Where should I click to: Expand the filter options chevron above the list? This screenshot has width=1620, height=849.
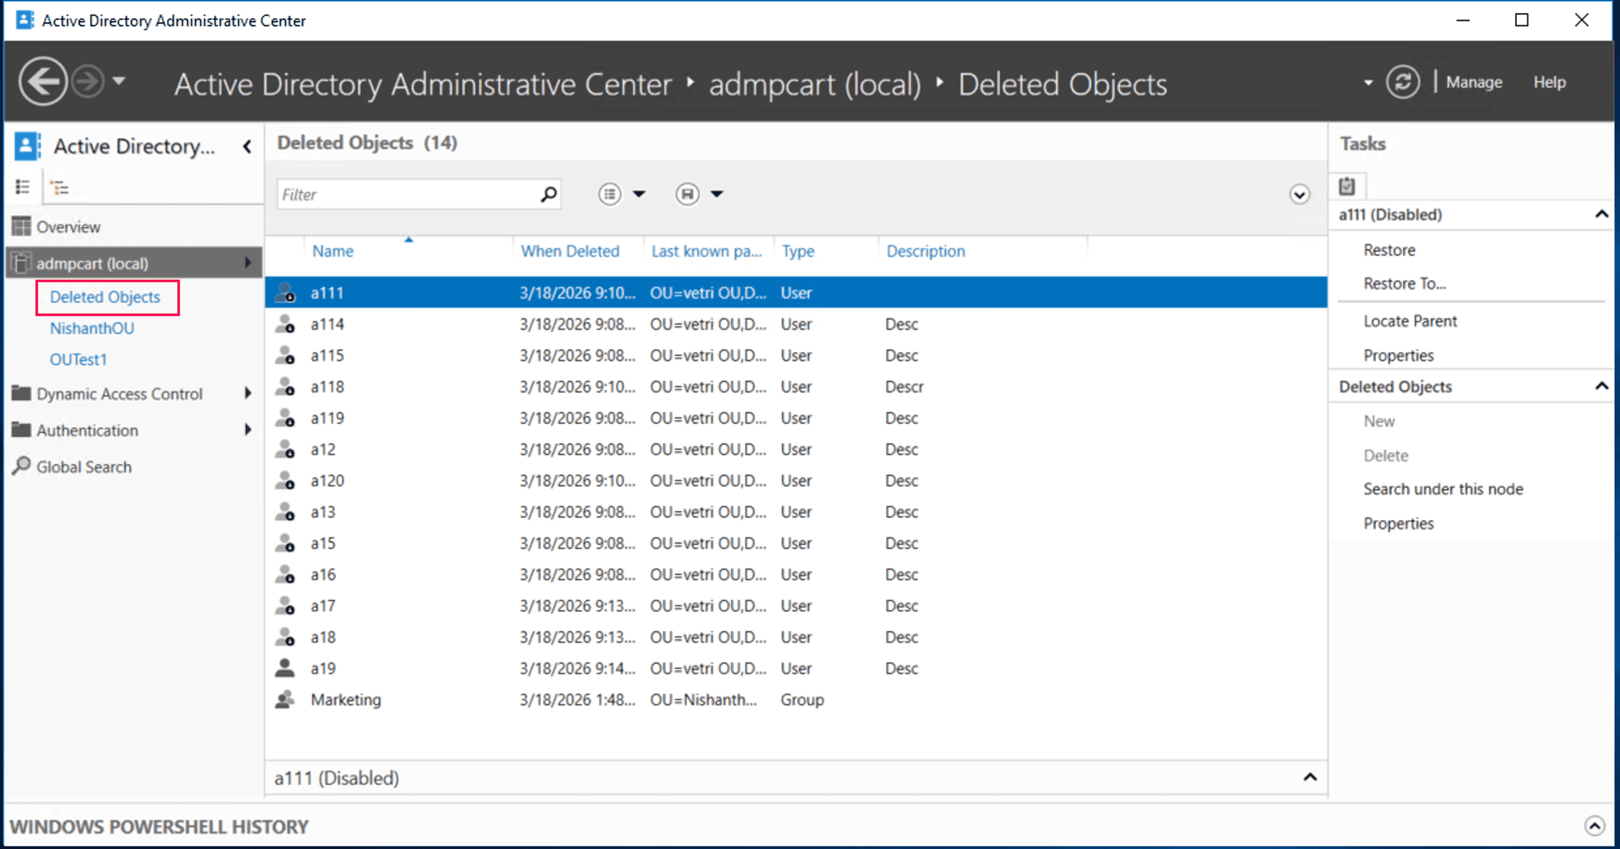click(1299, 194)
